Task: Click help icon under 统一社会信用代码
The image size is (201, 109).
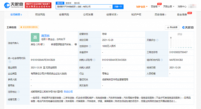Action: [10, 62]
